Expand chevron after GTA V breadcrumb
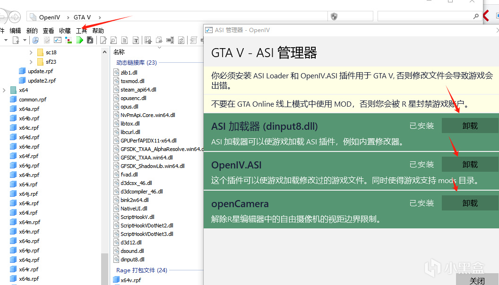 pos(100,17)
